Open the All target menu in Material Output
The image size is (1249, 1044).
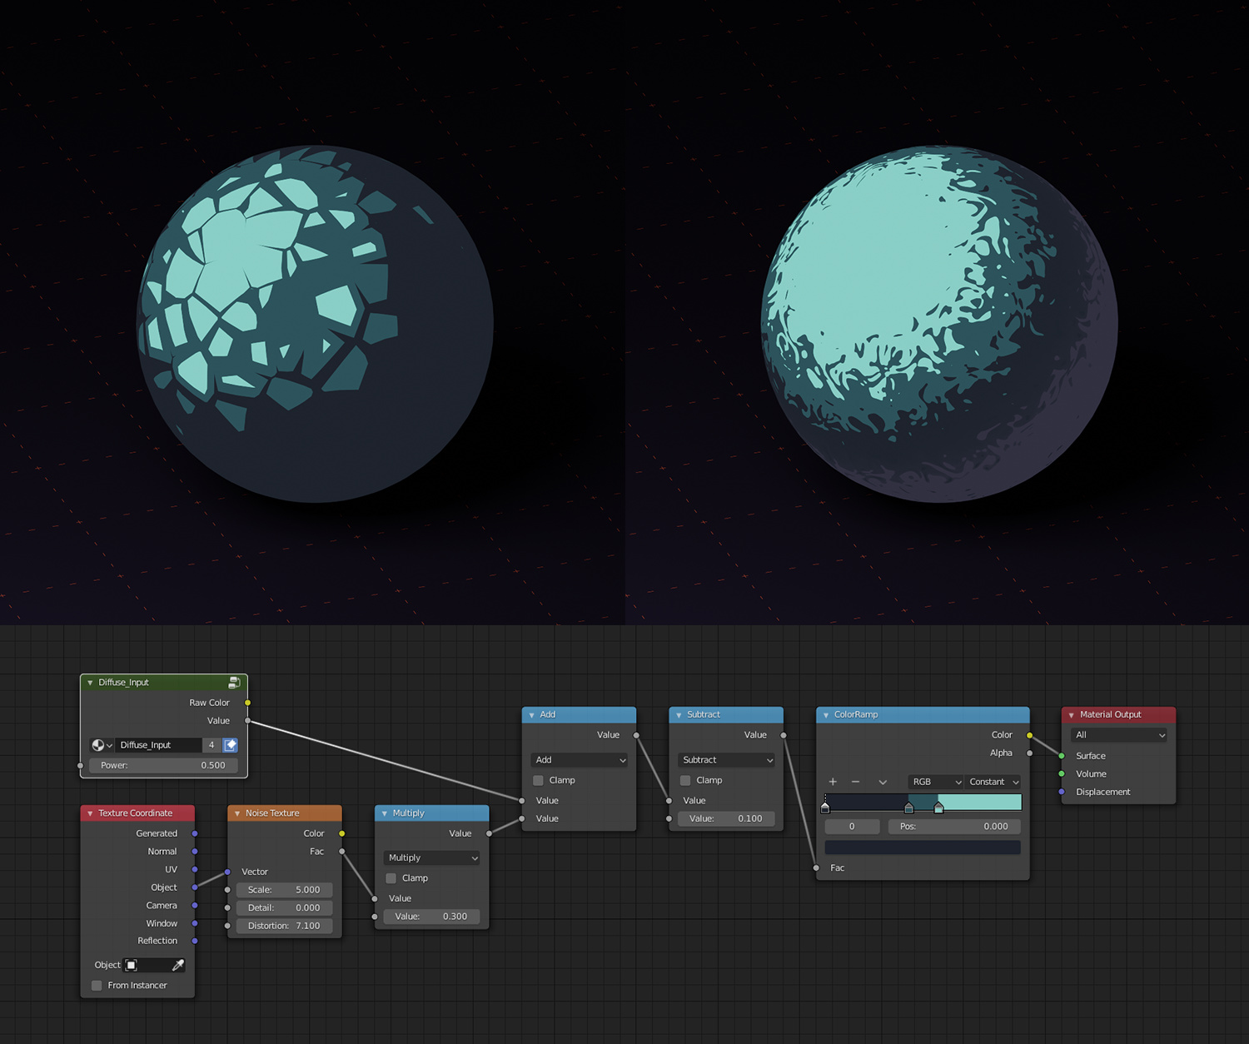tap(1118, 735)
